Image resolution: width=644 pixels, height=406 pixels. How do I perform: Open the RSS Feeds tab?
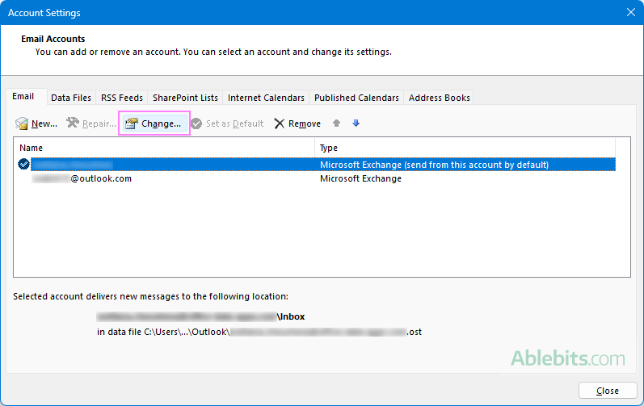pyautogui.click(x=122, y=98)
